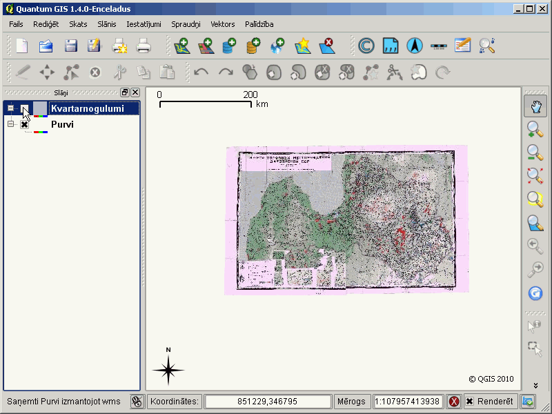
Task: Select the Zoom In tool
Action: 535,129
